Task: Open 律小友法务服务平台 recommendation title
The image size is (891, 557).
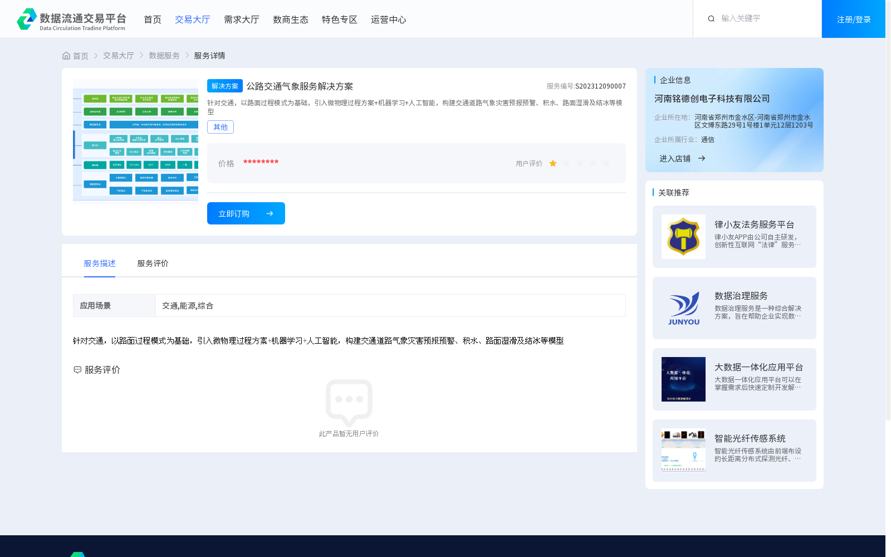Action: (755, 224)
